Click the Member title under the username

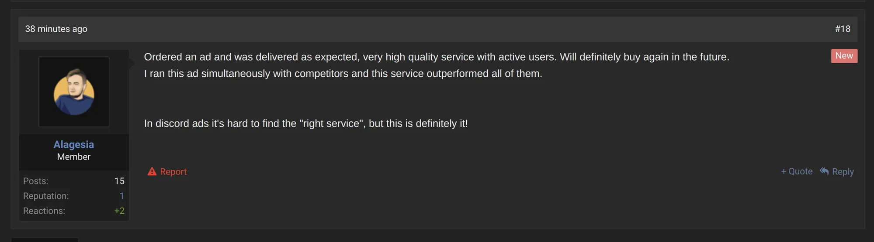tap(74, 157)
